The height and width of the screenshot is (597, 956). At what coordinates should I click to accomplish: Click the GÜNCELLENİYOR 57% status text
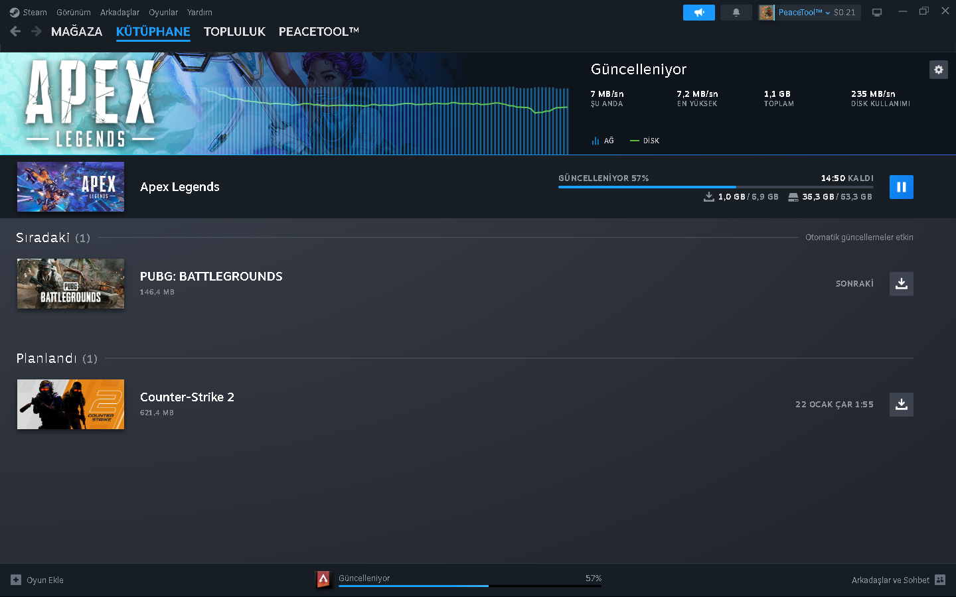603,178
